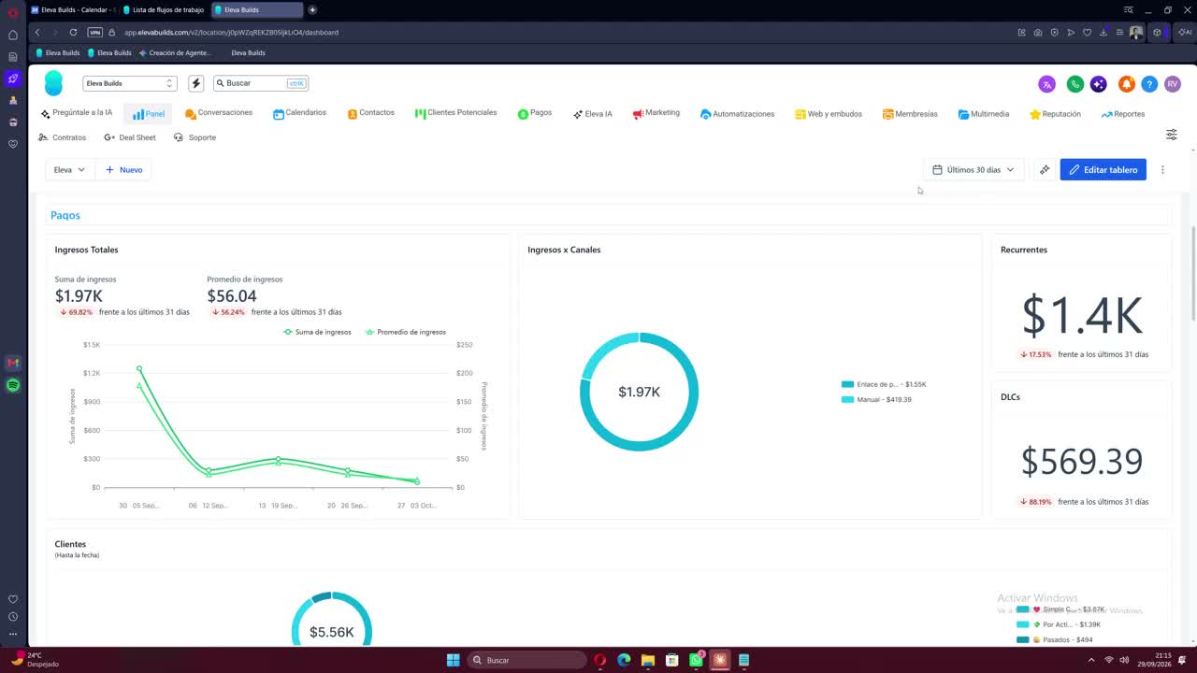Click the Nuevo button
This screenshot has width=1197, height=673.
[x=123, y=170]
